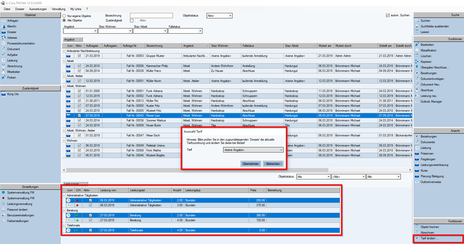Select Leistung in Objektart list
This screenshot has height=244, width=464.
tap(12, 61)
